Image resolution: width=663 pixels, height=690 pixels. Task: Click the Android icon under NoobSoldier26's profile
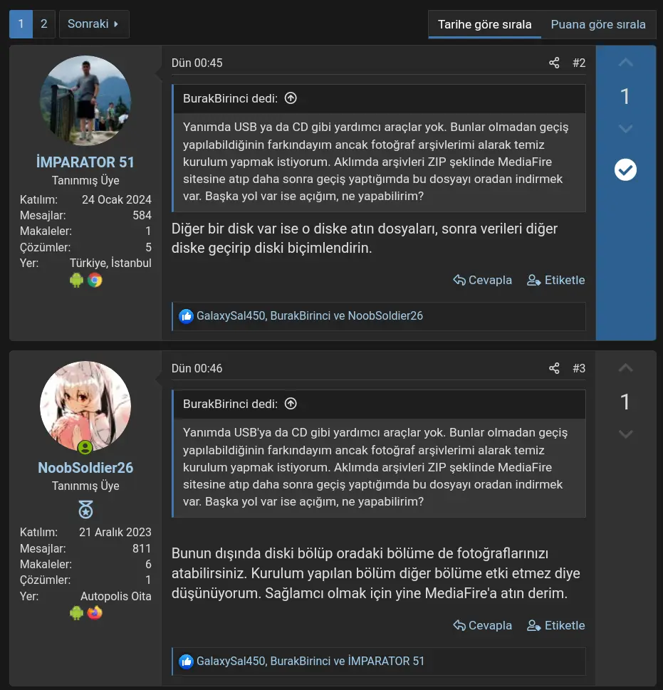coord(76,612)
